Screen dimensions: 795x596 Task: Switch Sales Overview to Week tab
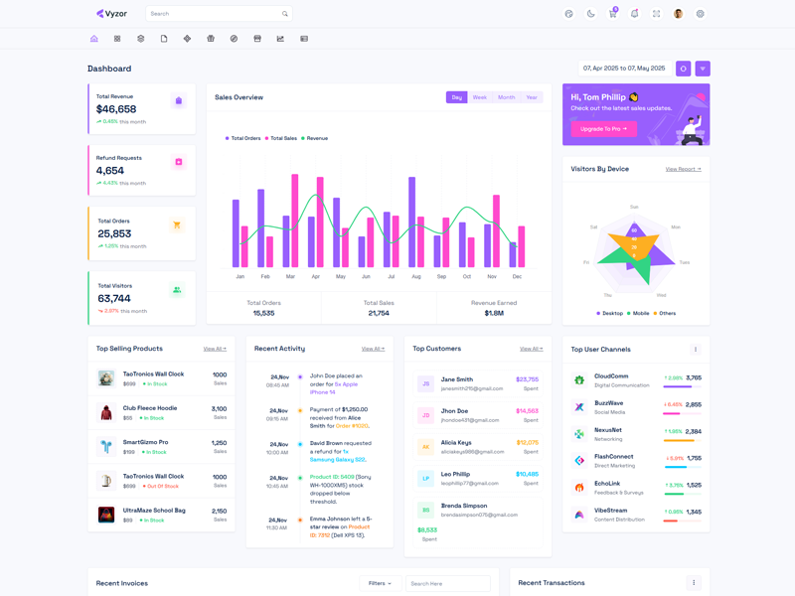480,97
